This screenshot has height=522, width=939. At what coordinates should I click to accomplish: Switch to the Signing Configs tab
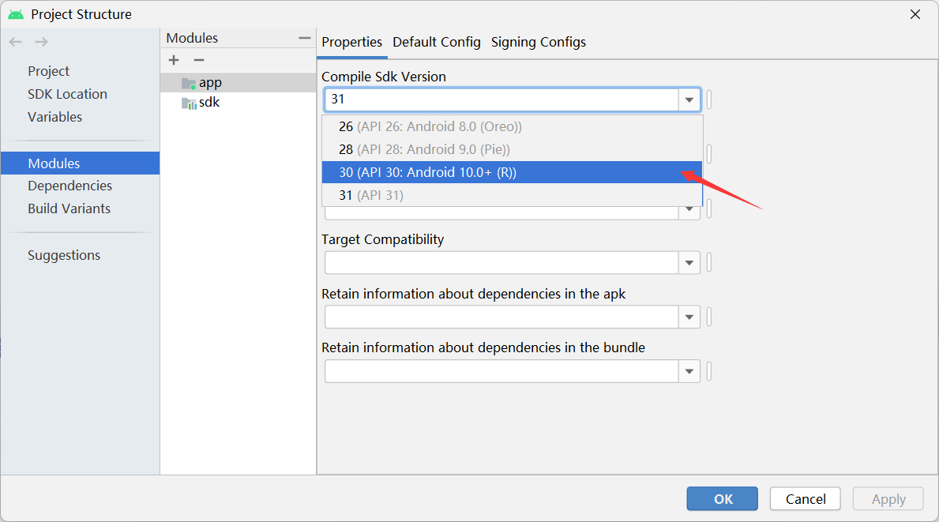(x=539, y=42)
